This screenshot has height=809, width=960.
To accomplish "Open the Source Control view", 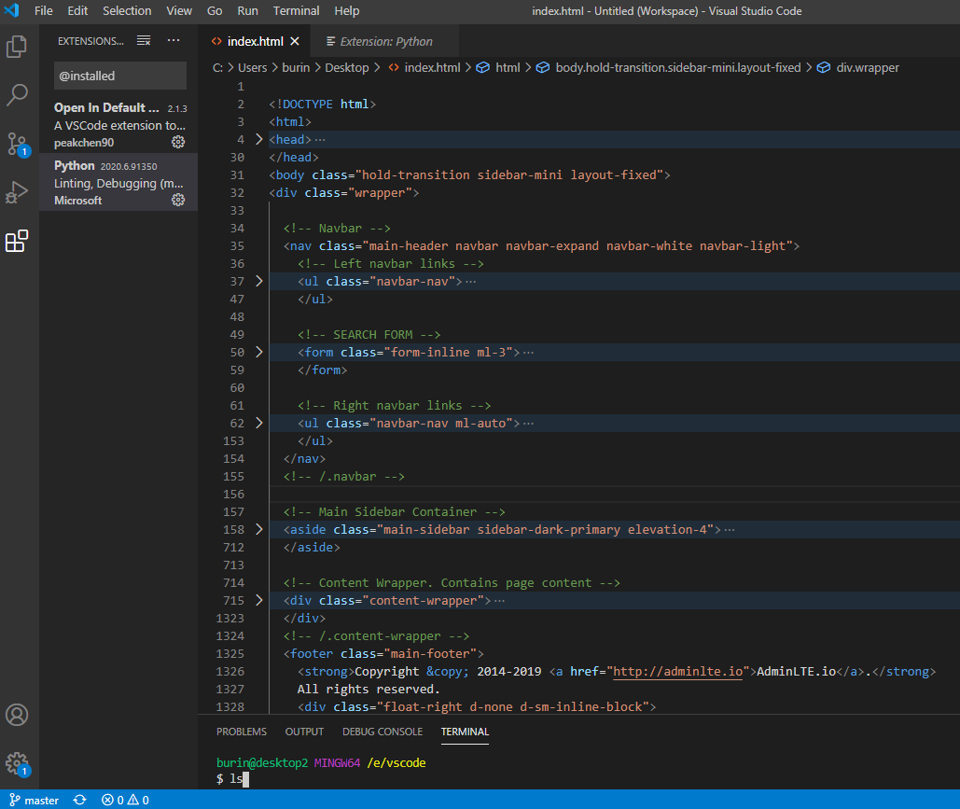I will [17, 144].
